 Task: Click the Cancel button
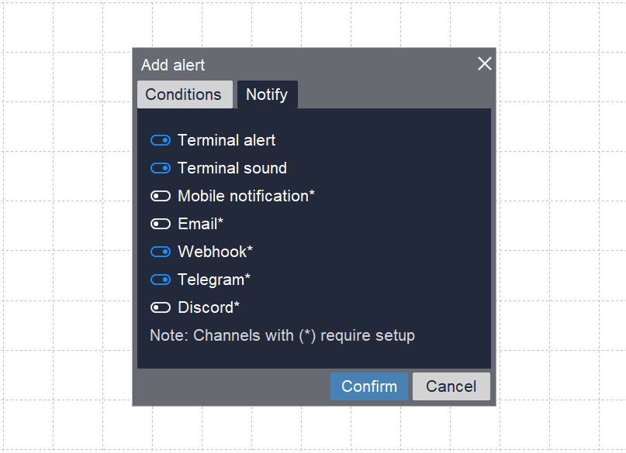click(451, 386)
